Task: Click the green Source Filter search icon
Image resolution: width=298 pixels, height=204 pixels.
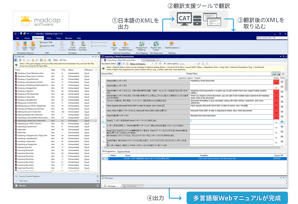Action: click(x=274, y=74)
